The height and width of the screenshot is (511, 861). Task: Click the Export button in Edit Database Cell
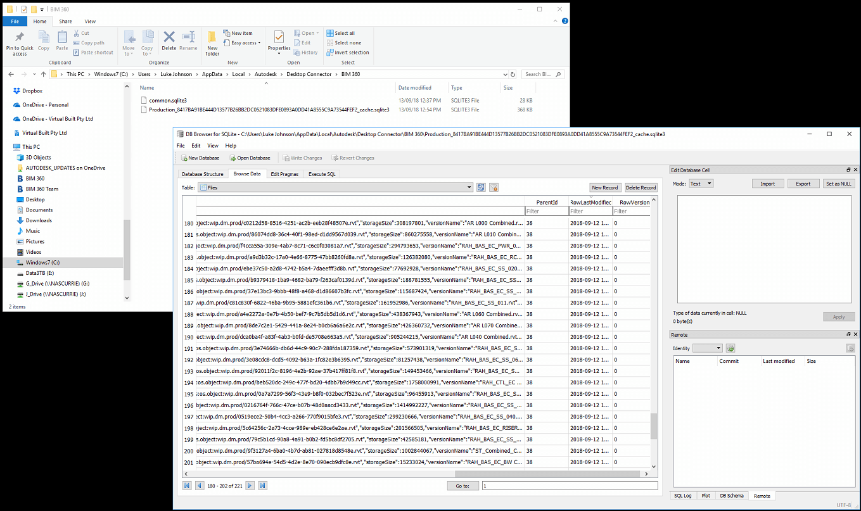[x=803, y=184]
